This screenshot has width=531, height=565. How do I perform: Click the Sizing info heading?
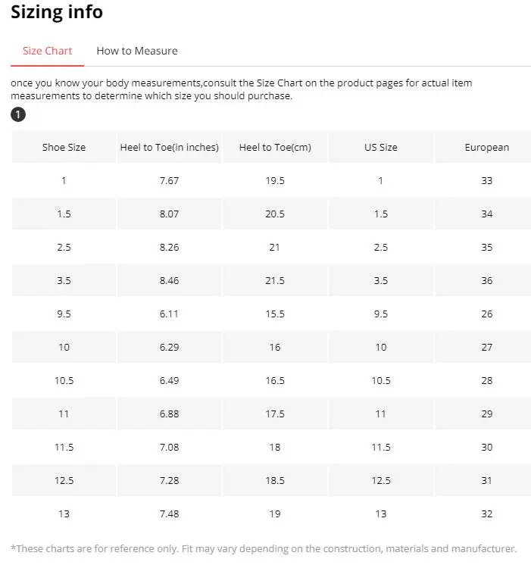click(x=57, y=11)
